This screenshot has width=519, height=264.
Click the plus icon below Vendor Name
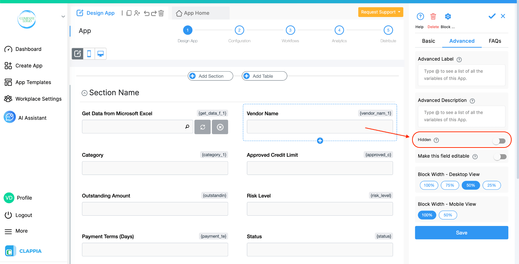[x=320, y=141]
